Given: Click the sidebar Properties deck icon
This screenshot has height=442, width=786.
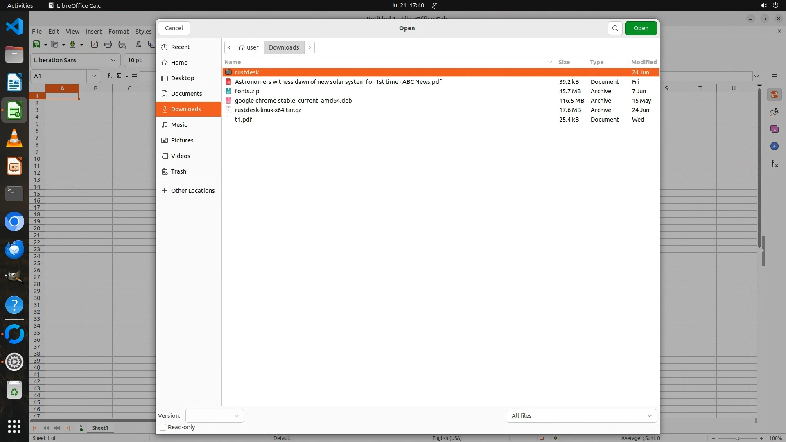Looking at the screenshot, I should 774,95.
